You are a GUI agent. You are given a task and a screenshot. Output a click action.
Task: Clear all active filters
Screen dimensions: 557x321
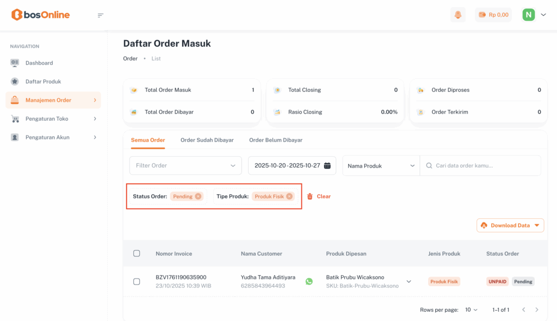pos(319,196)
